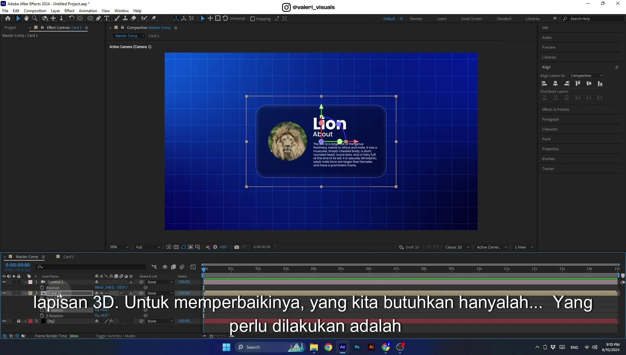
Task: Toggle the Snapping checkbox
Action: pos(253,19)
